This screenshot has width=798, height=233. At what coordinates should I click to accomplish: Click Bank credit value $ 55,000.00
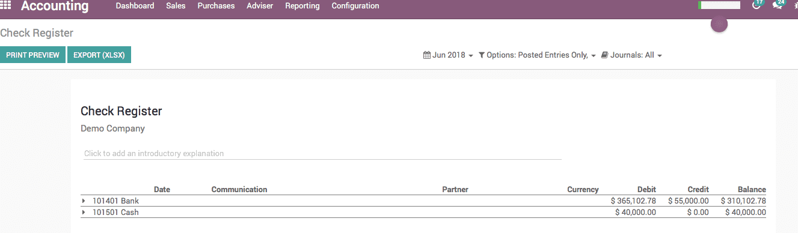(689, 201)
